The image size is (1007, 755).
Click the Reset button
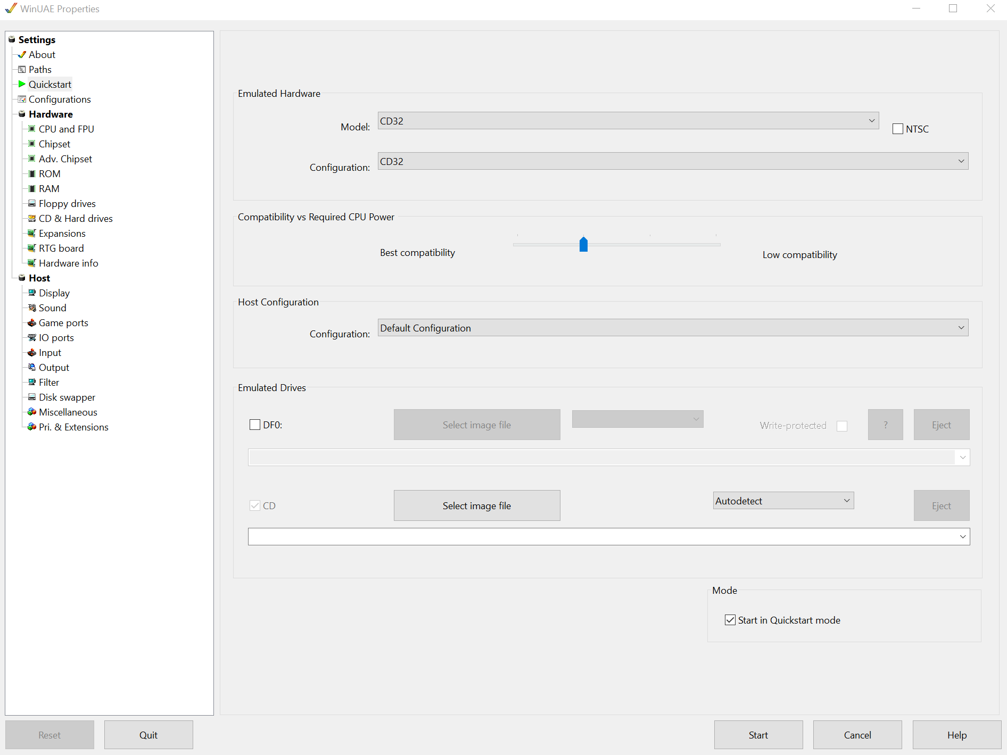pyautogui.click(x=49, y=735)
